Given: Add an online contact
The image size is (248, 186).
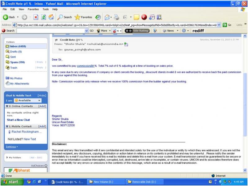Looking at the screenshot, I should [x=42, y=106].
